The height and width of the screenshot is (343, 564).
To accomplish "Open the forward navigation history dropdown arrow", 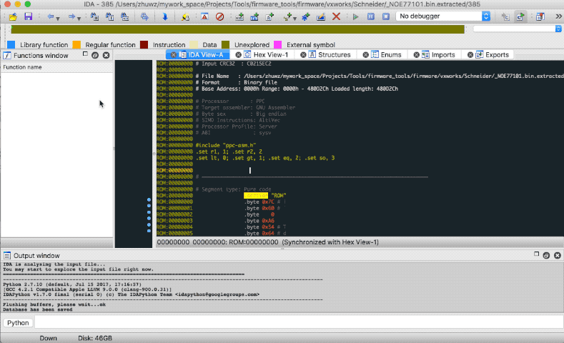I will click(x=79, y=19).
